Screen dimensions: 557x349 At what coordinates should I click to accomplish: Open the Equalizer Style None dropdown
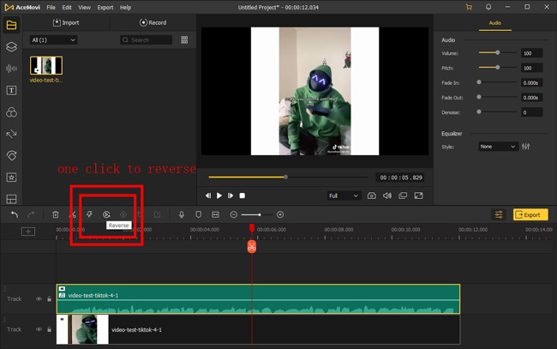point(498,147)
